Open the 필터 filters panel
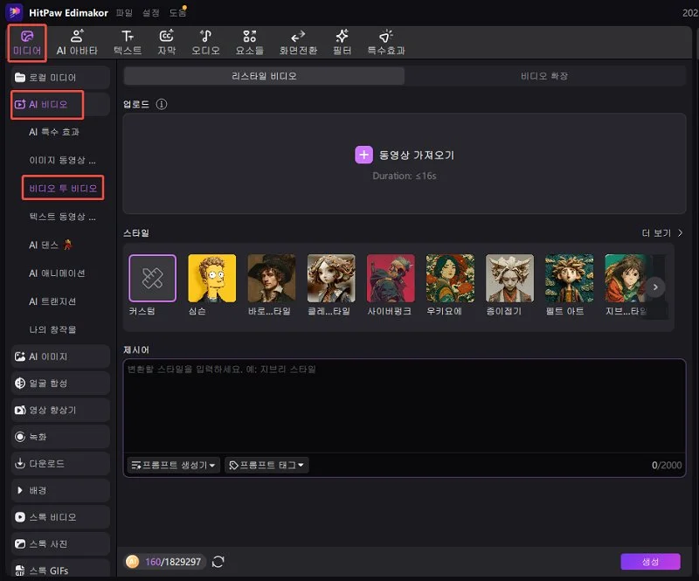Screen dimensions: 699x581 point(341,41)
